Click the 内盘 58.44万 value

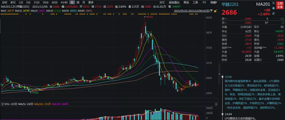[x=278, y=52]
